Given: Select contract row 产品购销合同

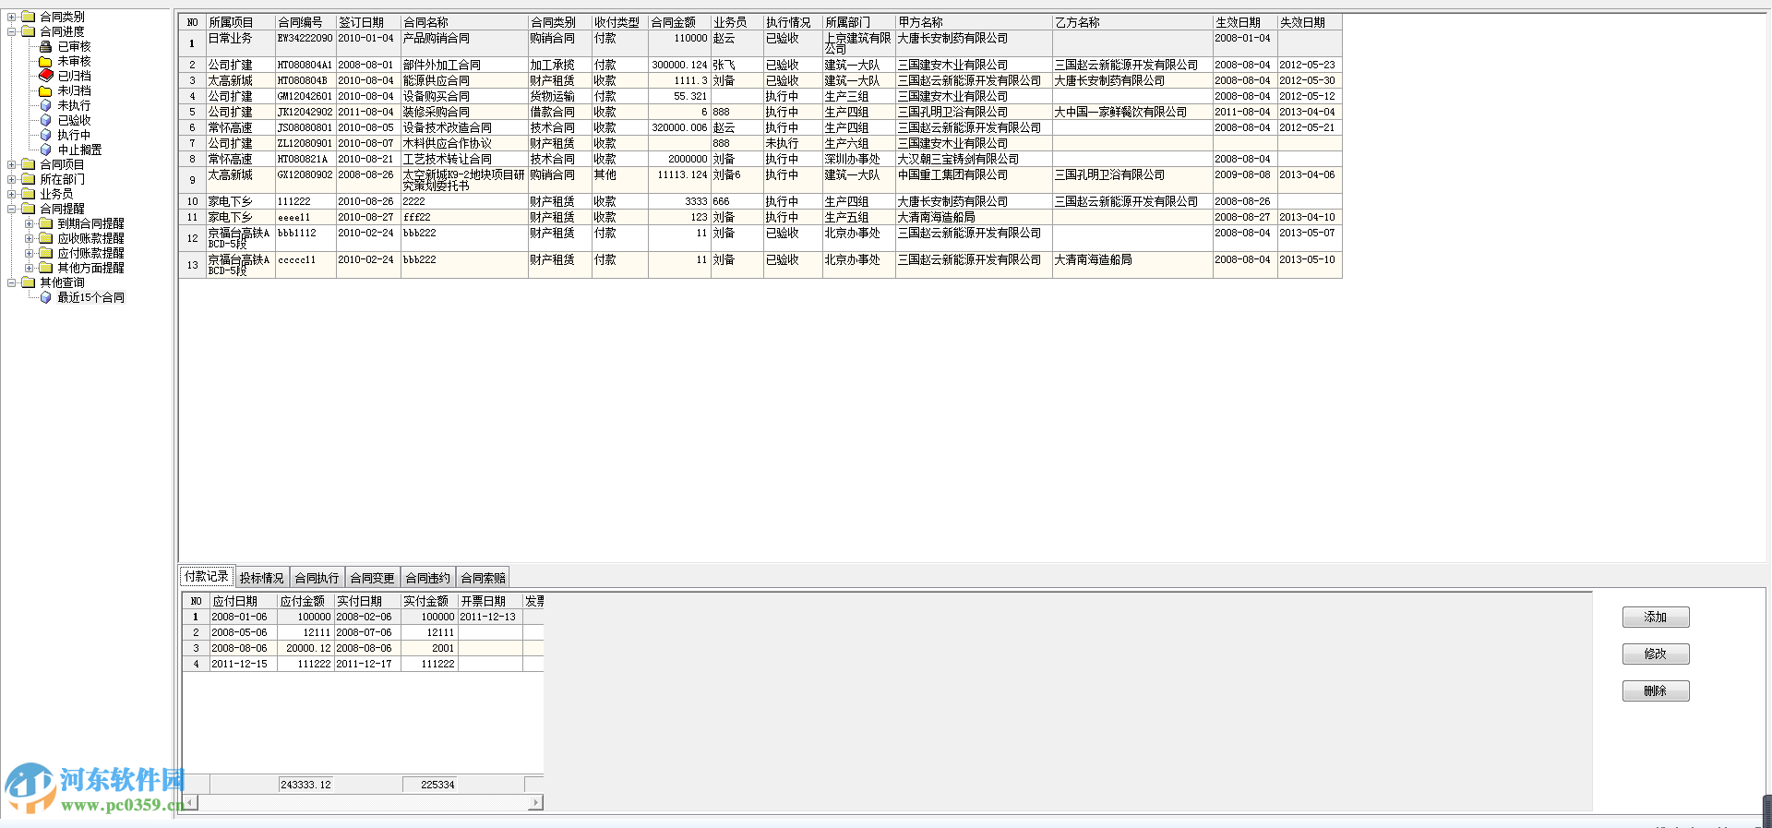Looking at the screenshot, I should tap(760, 43).
